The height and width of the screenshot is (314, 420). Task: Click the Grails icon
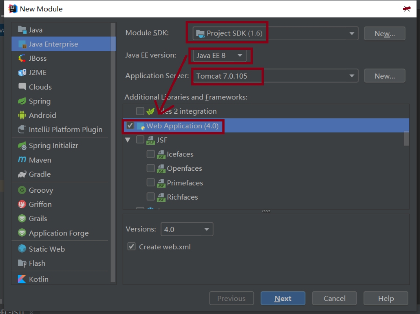22,219
